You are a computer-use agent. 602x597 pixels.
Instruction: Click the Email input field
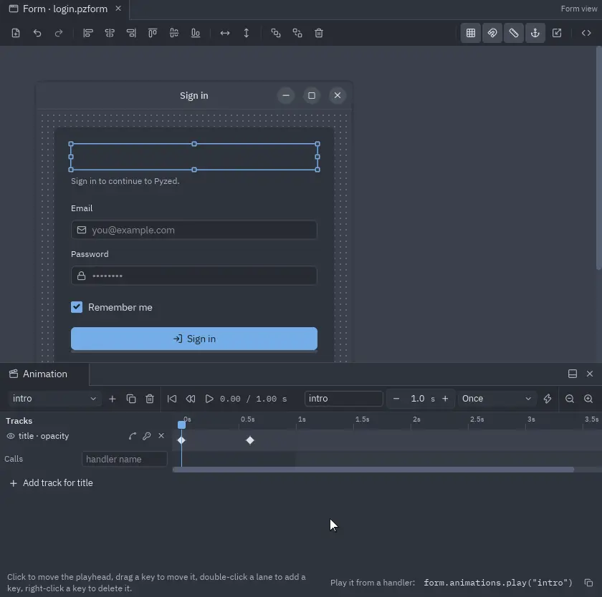coord(194,230)
